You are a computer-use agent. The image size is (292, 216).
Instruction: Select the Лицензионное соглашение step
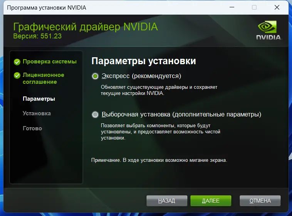click(x=44, y=78)
